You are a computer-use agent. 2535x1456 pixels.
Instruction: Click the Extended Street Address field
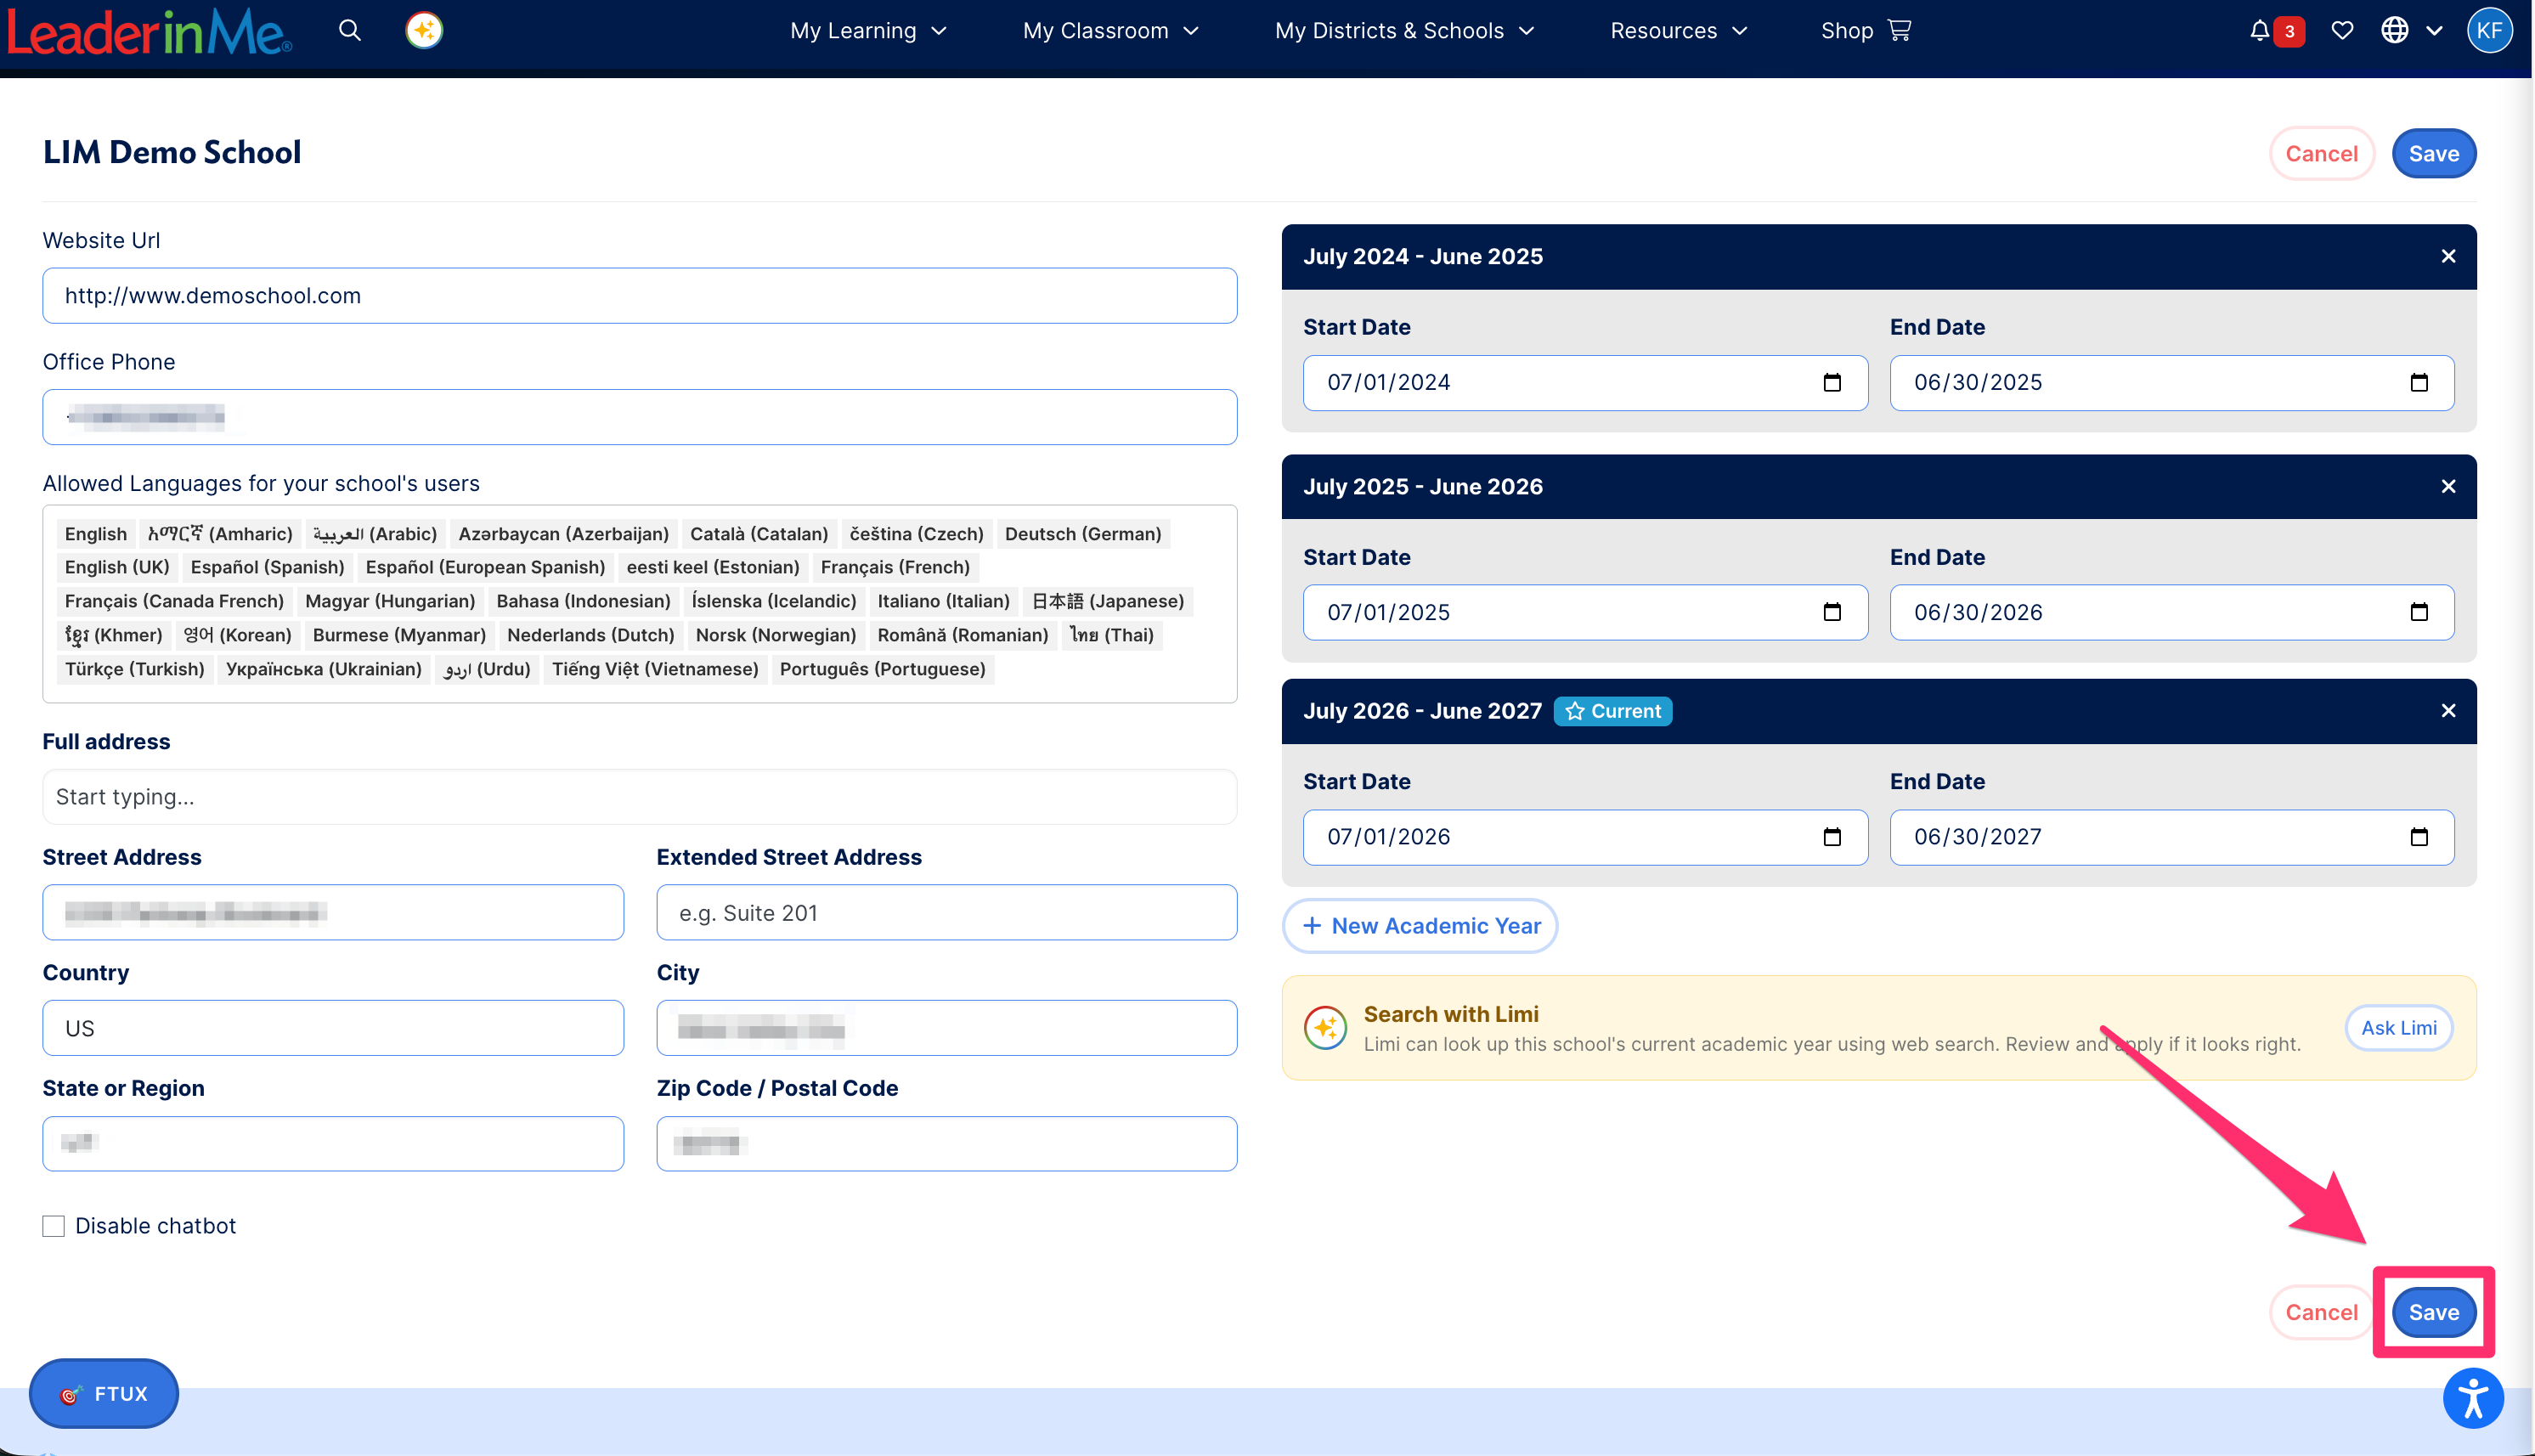pyautogui.click(x=946, y=913)
